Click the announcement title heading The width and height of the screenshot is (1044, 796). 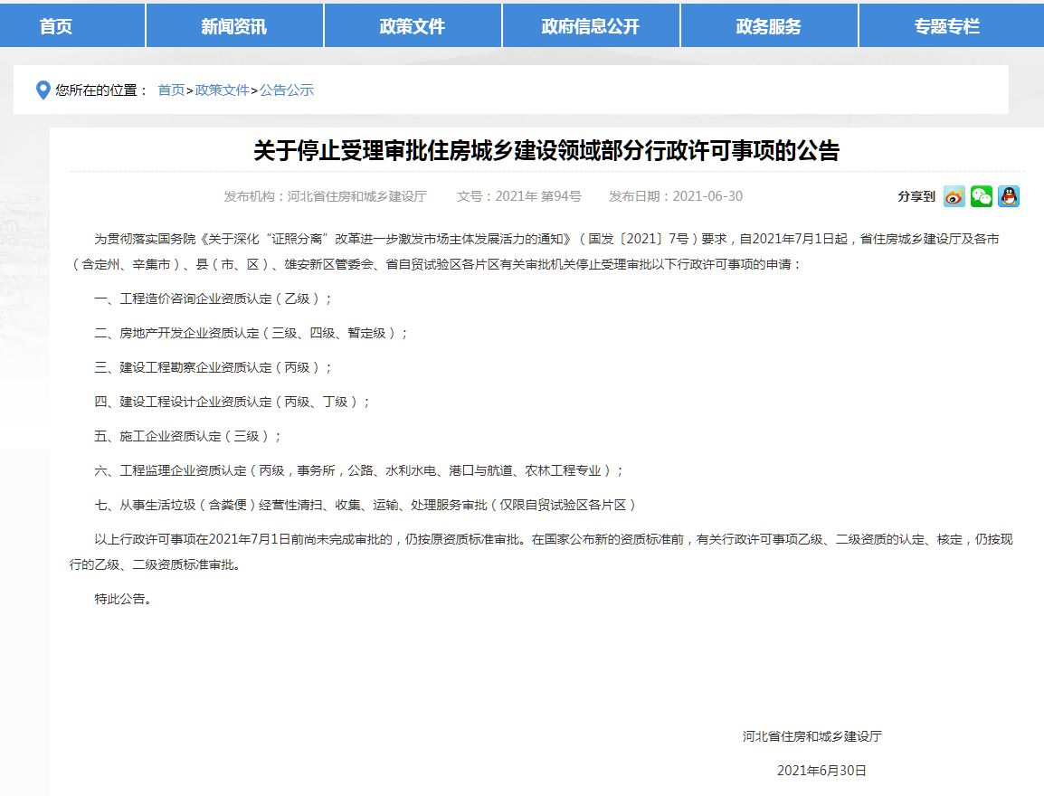click(x=546, y=150)
